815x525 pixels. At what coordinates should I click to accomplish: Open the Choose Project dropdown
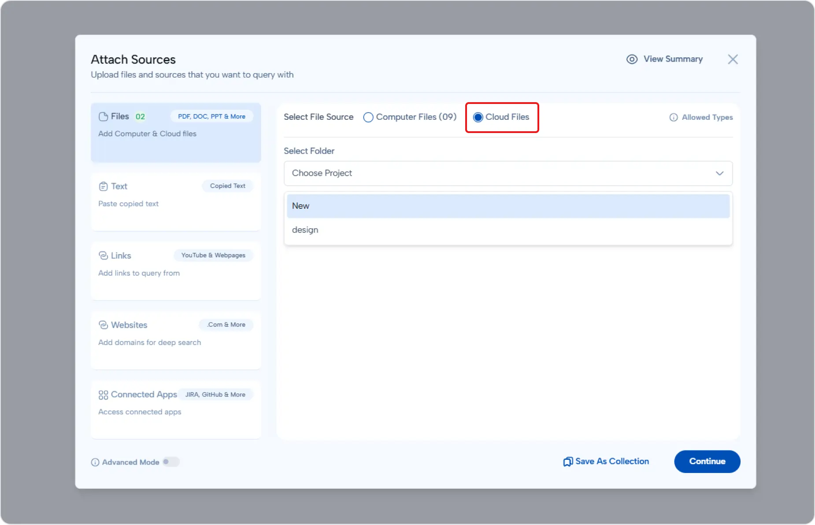(x=507, y=173)
